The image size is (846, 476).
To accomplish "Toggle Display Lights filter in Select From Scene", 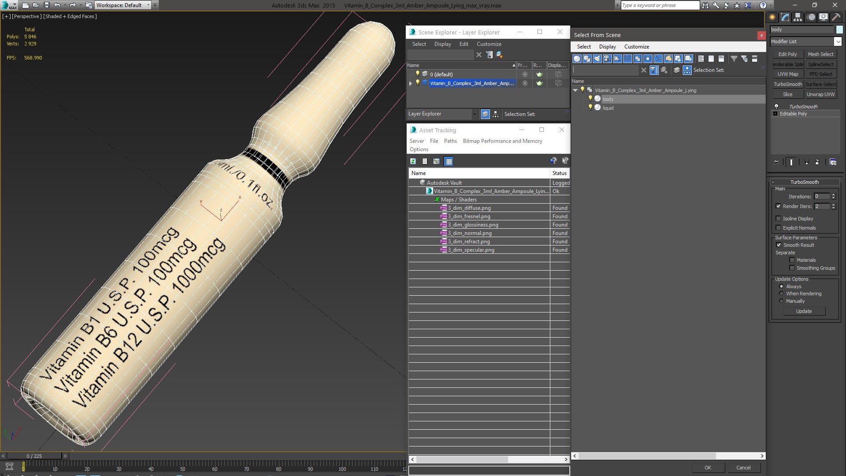I will point(597,59).
